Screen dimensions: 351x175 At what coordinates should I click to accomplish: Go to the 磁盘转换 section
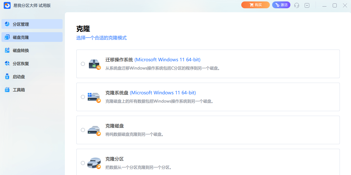[x=32, y=50]
